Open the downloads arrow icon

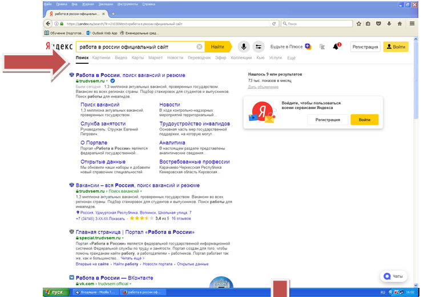(389, 24)
